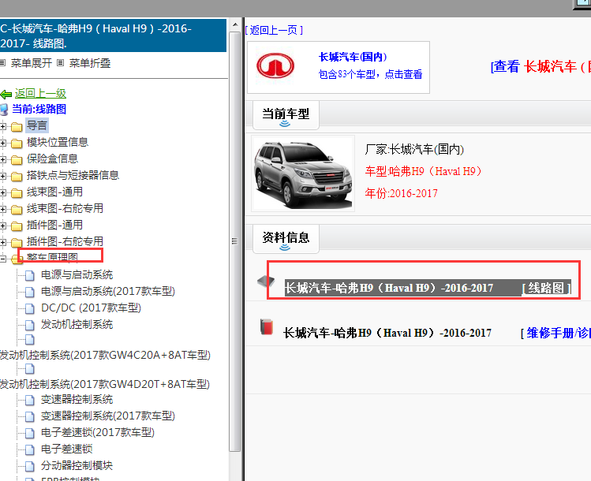Select 发动机控制系统(2017款GW4C20A+8AT车型) item
The image size is (591, 481).
[x=105, y=355]
